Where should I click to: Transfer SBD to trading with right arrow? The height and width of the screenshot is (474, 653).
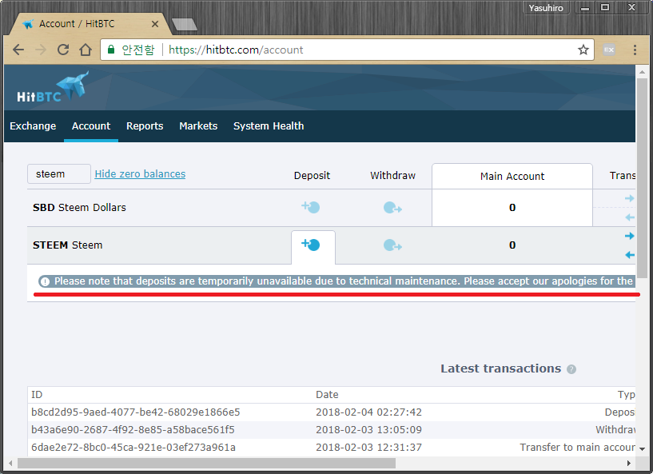click(630, 198)
